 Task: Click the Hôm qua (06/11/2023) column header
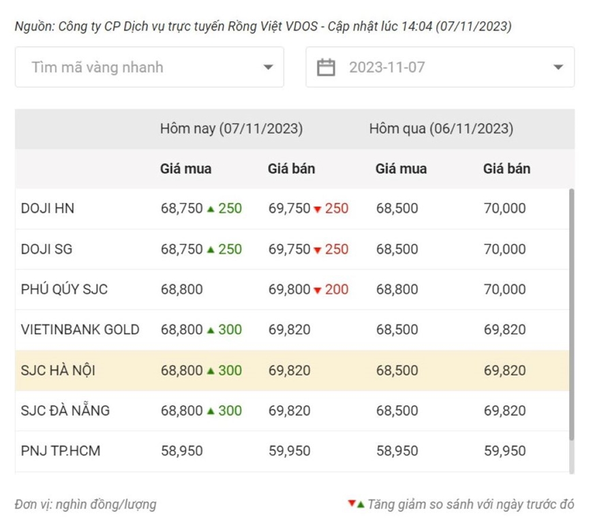[x=442, y=129]
